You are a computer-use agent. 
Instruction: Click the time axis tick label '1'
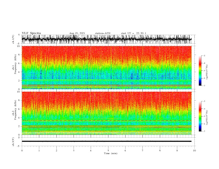pyautogui.click(x=39, y=150)
